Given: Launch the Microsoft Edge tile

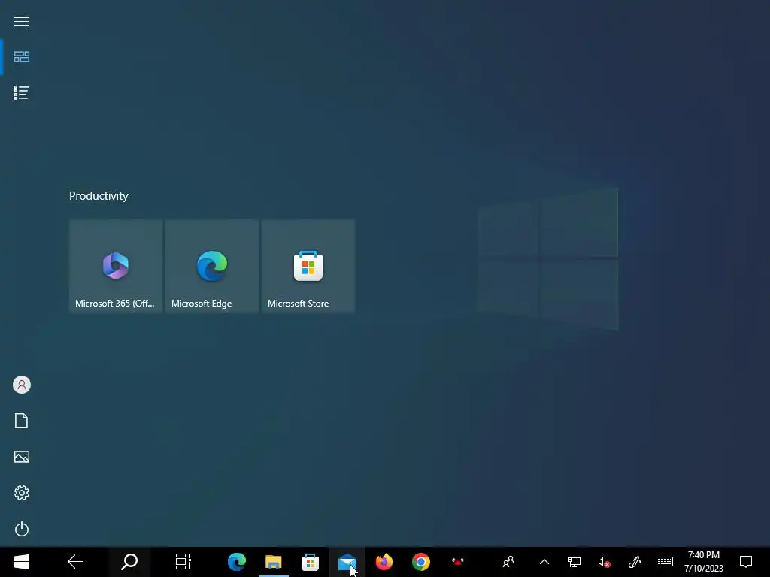Looking at the screenshot, I should click(212, 266).
